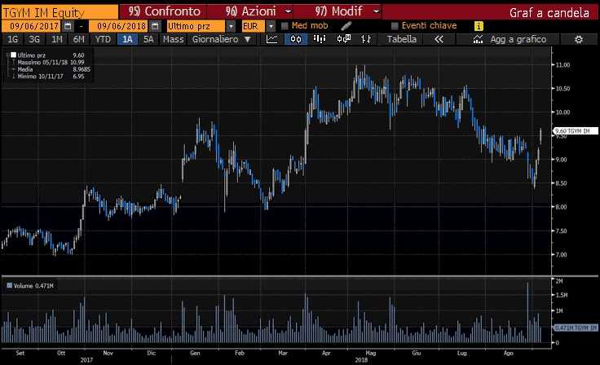Click the Ultimo prz field box
The width and height of the screenshot is (600, 365).
point(196,26)
